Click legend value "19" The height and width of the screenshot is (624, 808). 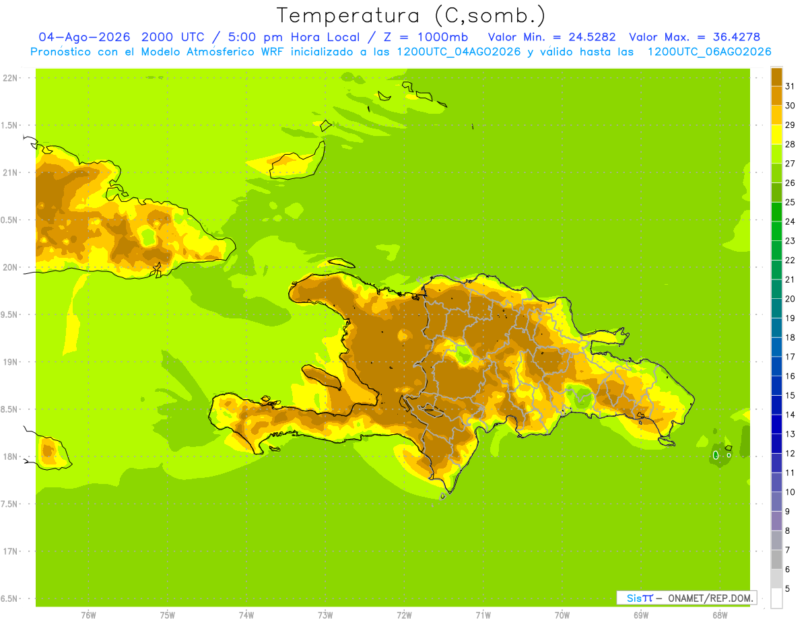[x=790, y=318]
